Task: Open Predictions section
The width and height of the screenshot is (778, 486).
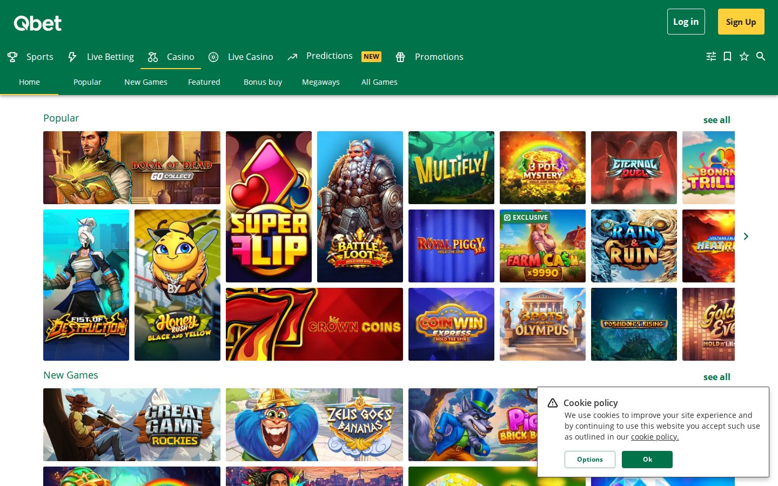Action: pos(330,56)
